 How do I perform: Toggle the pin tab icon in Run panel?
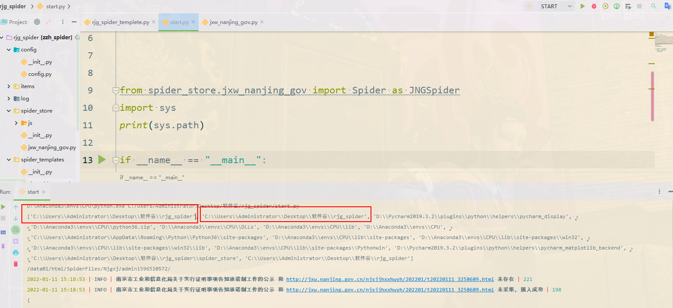coord(3,246)
